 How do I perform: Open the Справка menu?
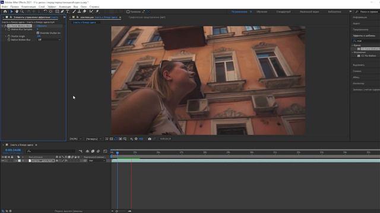click(x=94, y=7)
